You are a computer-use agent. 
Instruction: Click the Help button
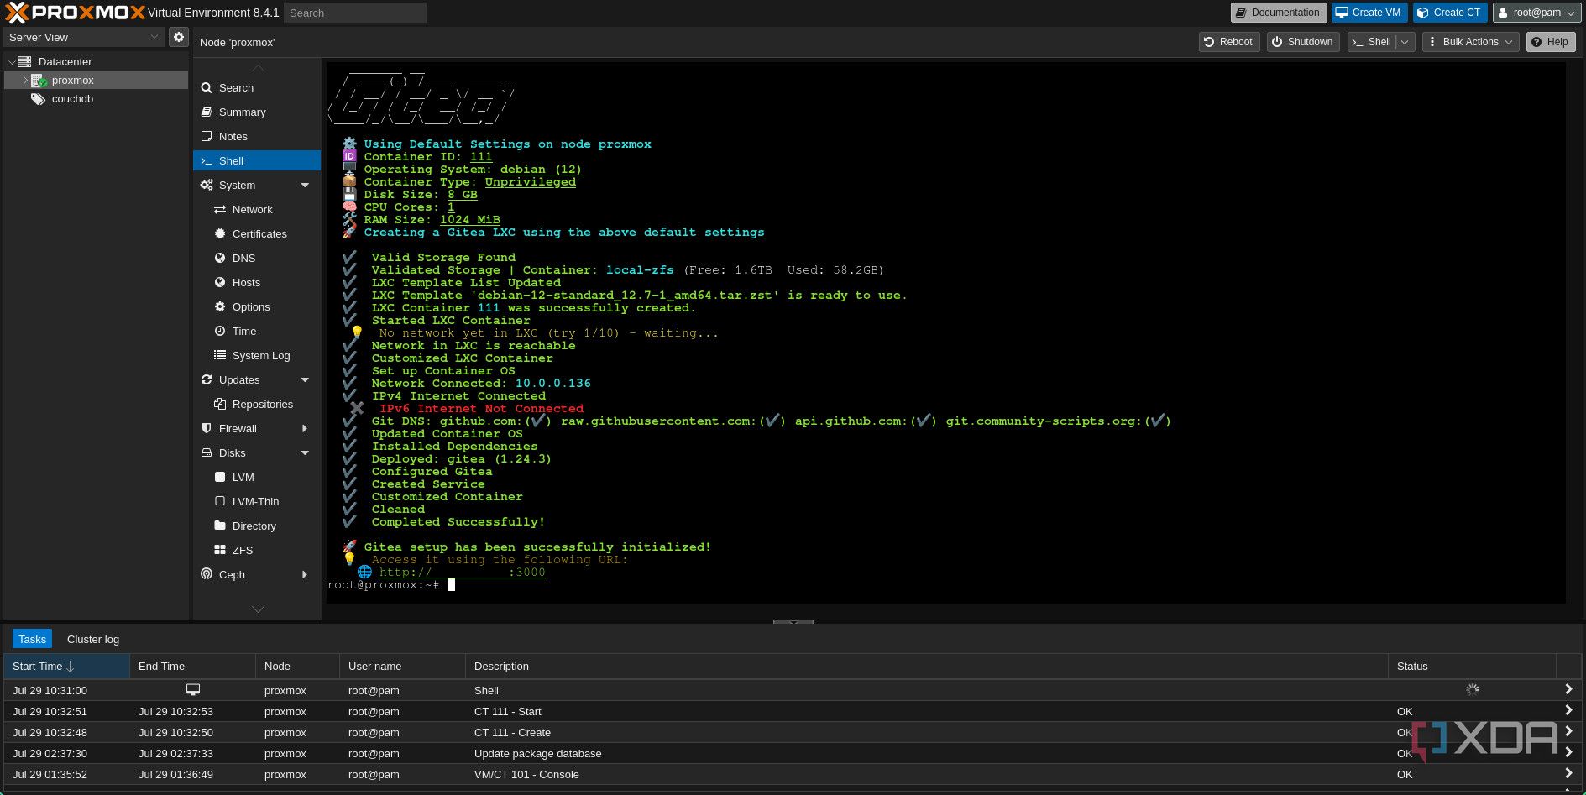[1550, 42]
